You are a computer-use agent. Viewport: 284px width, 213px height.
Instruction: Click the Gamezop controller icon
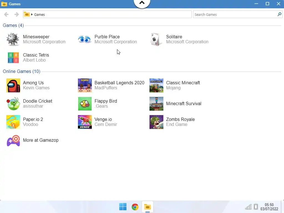point(13,141)
